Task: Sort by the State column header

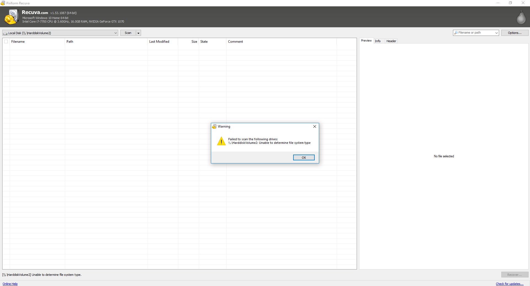Action: [213, 42]
